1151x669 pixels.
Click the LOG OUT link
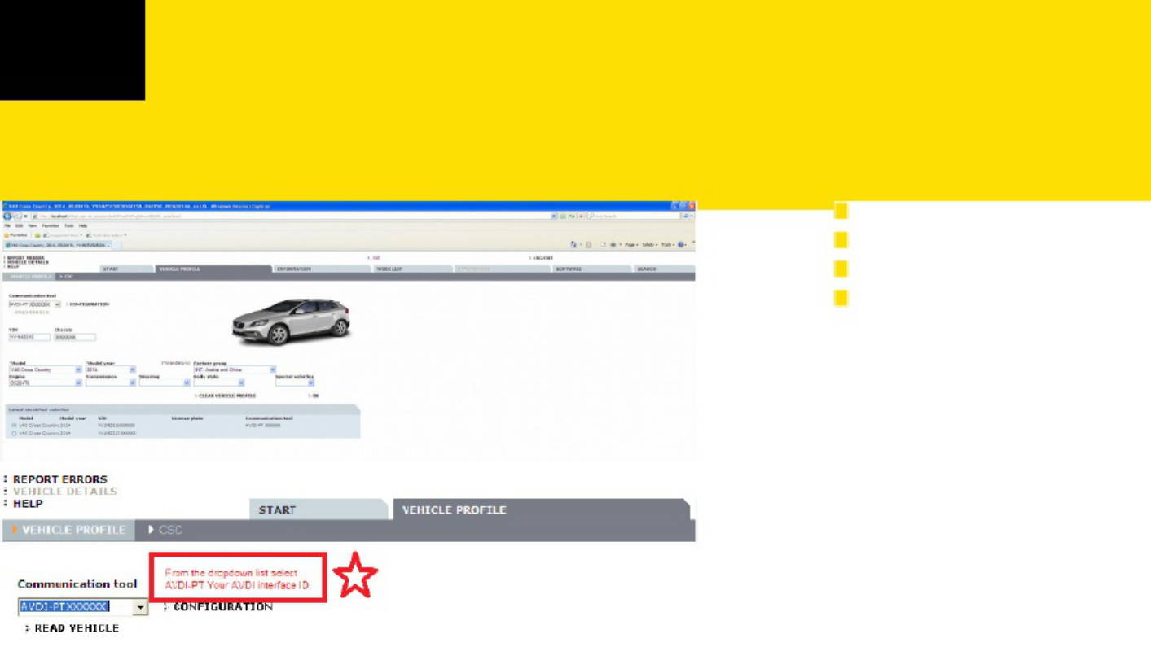(x=543, y=258)
